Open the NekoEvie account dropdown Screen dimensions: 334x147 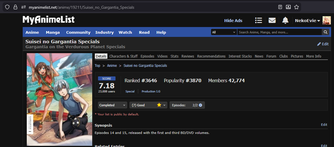tap(307, 21)
